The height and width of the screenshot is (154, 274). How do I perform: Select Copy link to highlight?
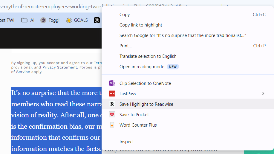pos(188,25)
